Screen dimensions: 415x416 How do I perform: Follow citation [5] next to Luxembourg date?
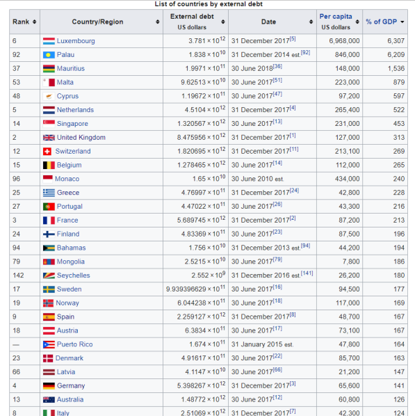293,39
